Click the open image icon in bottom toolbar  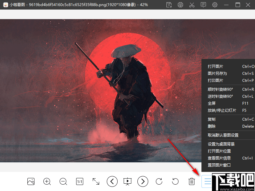pos(31,181)
